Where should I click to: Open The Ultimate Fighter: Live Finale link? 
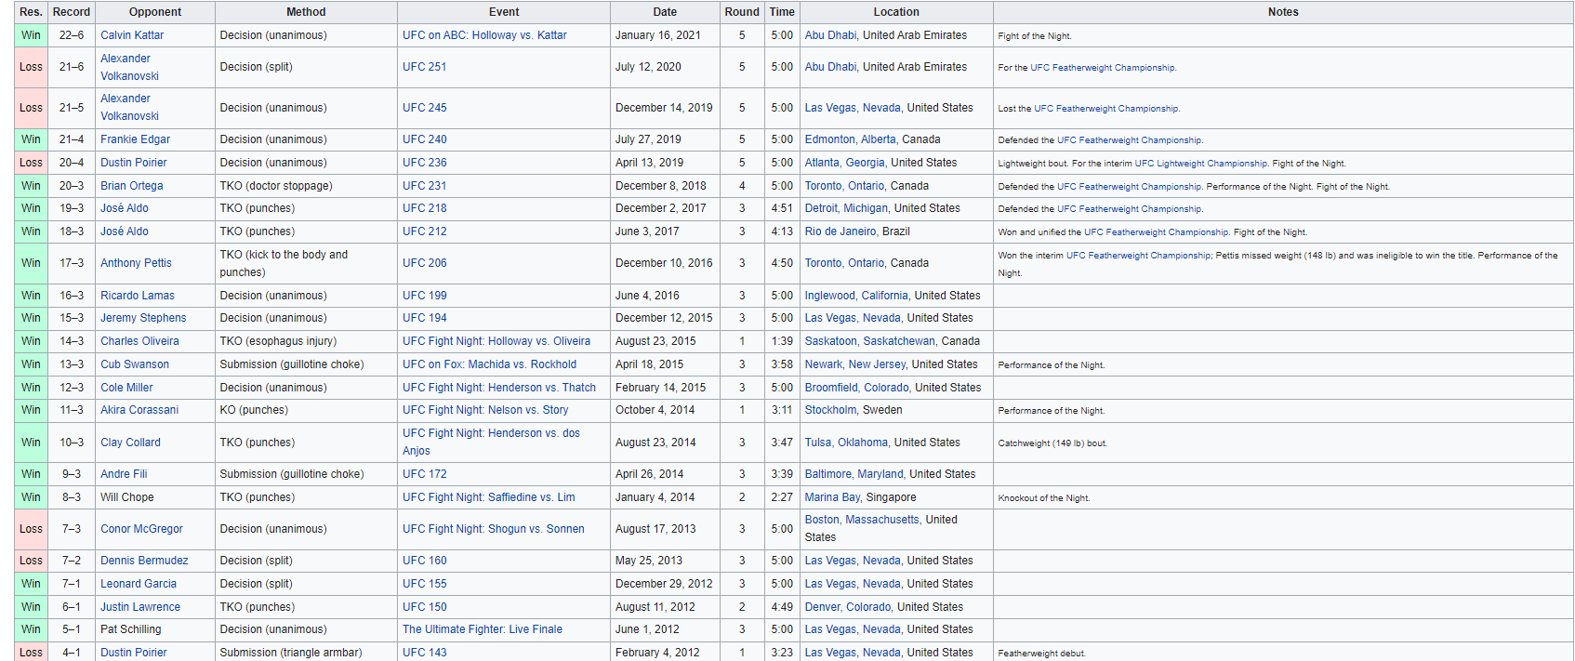[x=482, y=629]
